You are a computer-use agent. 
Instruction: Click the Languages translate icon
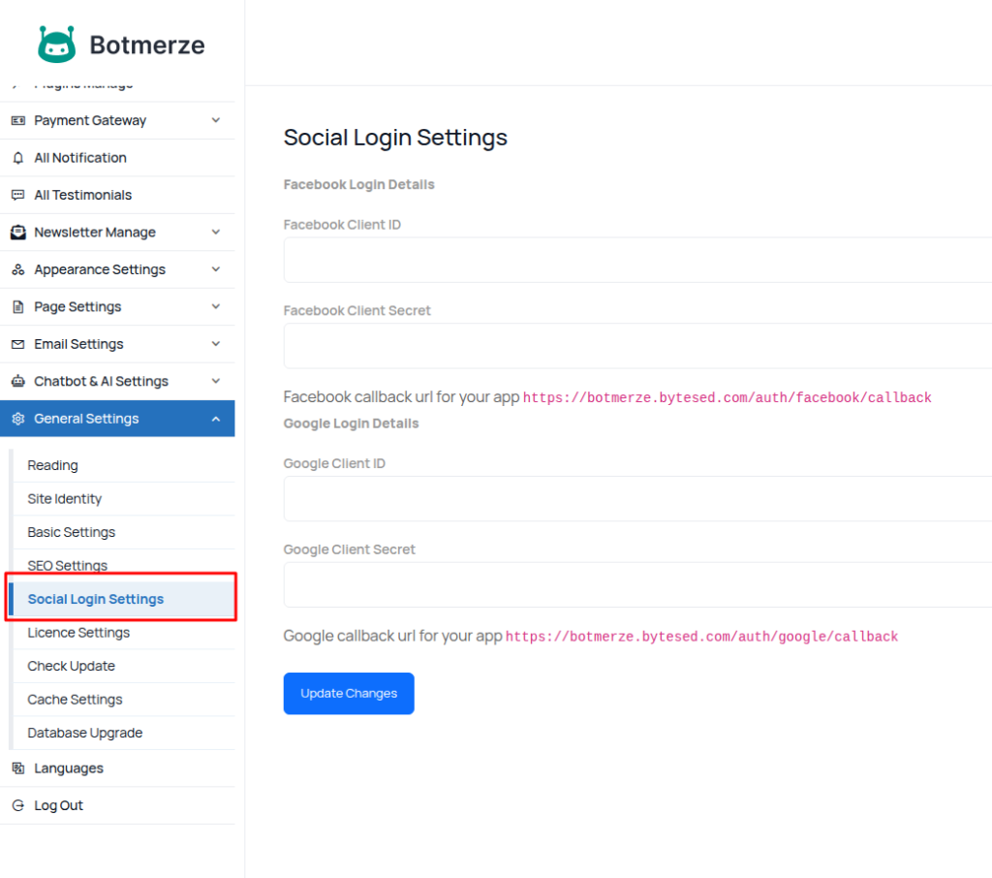coord(17,768)
